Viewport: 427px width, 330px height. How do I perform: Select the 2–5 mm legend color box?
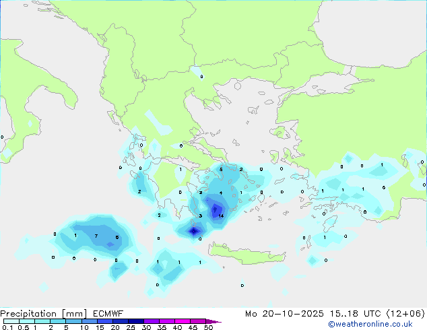coord(58,321)
